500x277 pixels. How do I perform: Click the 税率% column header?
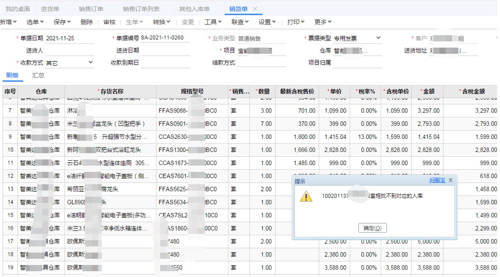pyautogui.click(x=365, y=92)
